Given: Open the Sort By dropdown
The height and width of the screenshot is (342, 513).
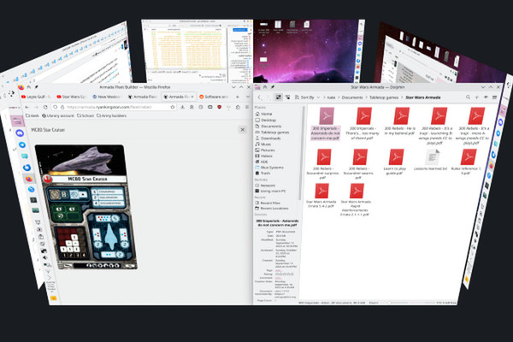Looking at the screenshot, I should [306, 99].
